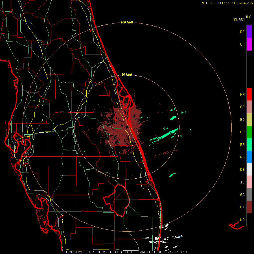Click the DS legend label

[242, 170]
